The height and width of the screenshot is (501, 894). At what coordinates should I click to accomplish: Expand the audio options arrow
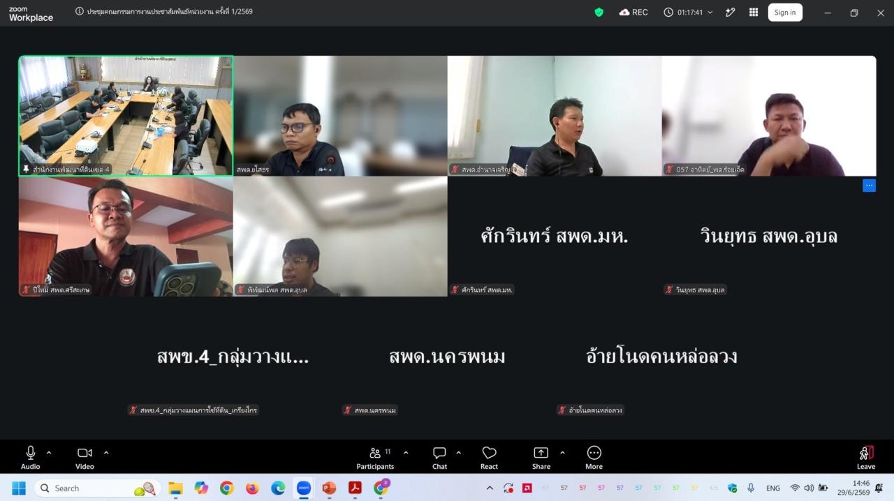tap(49, 452)
